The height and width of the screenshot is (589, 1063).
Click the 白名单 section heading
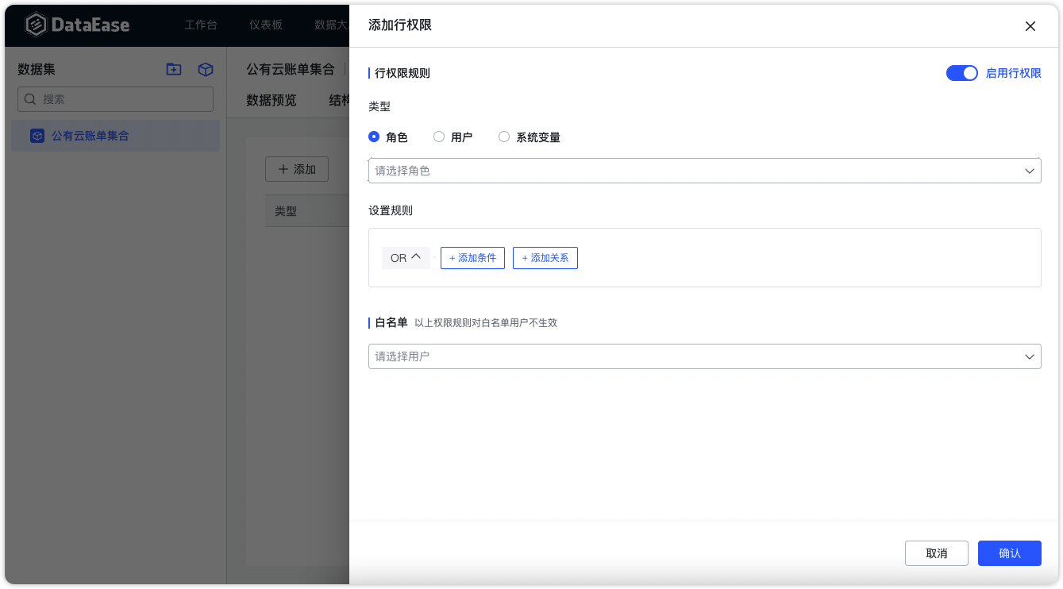pos(391,322)
